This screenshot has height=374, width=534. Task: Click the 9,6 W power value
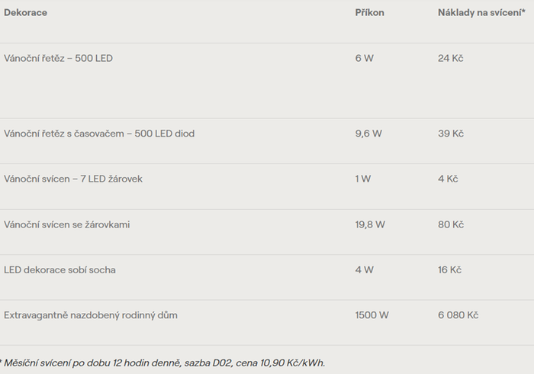368,134
